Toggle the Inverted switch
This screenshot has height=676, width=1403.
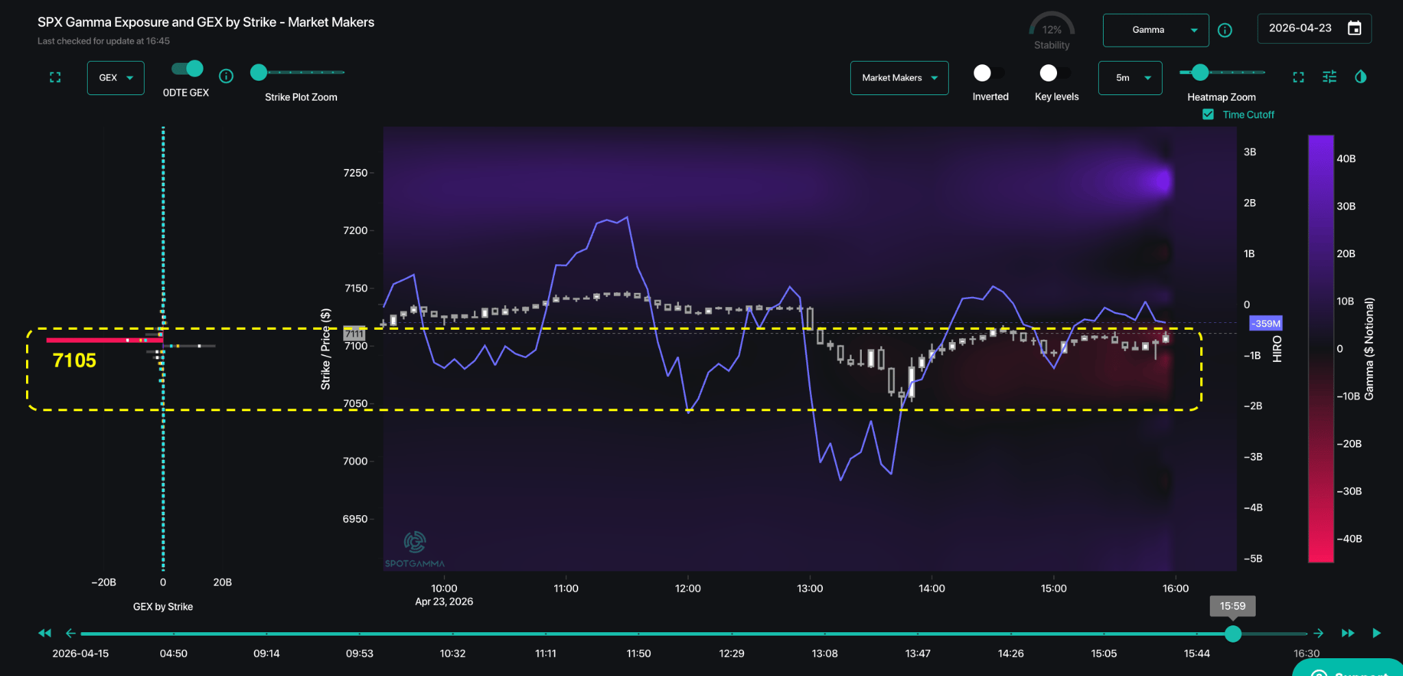tap(989, 73)
